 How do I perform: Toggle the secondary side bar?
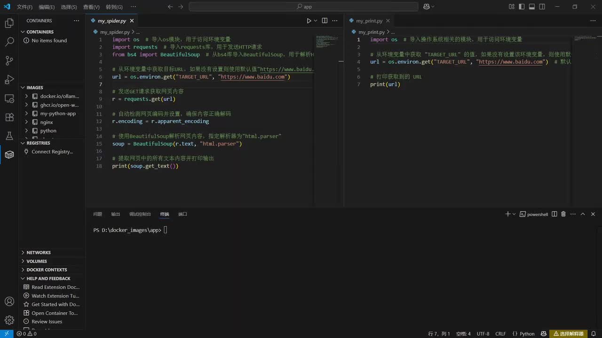(542, 7)
